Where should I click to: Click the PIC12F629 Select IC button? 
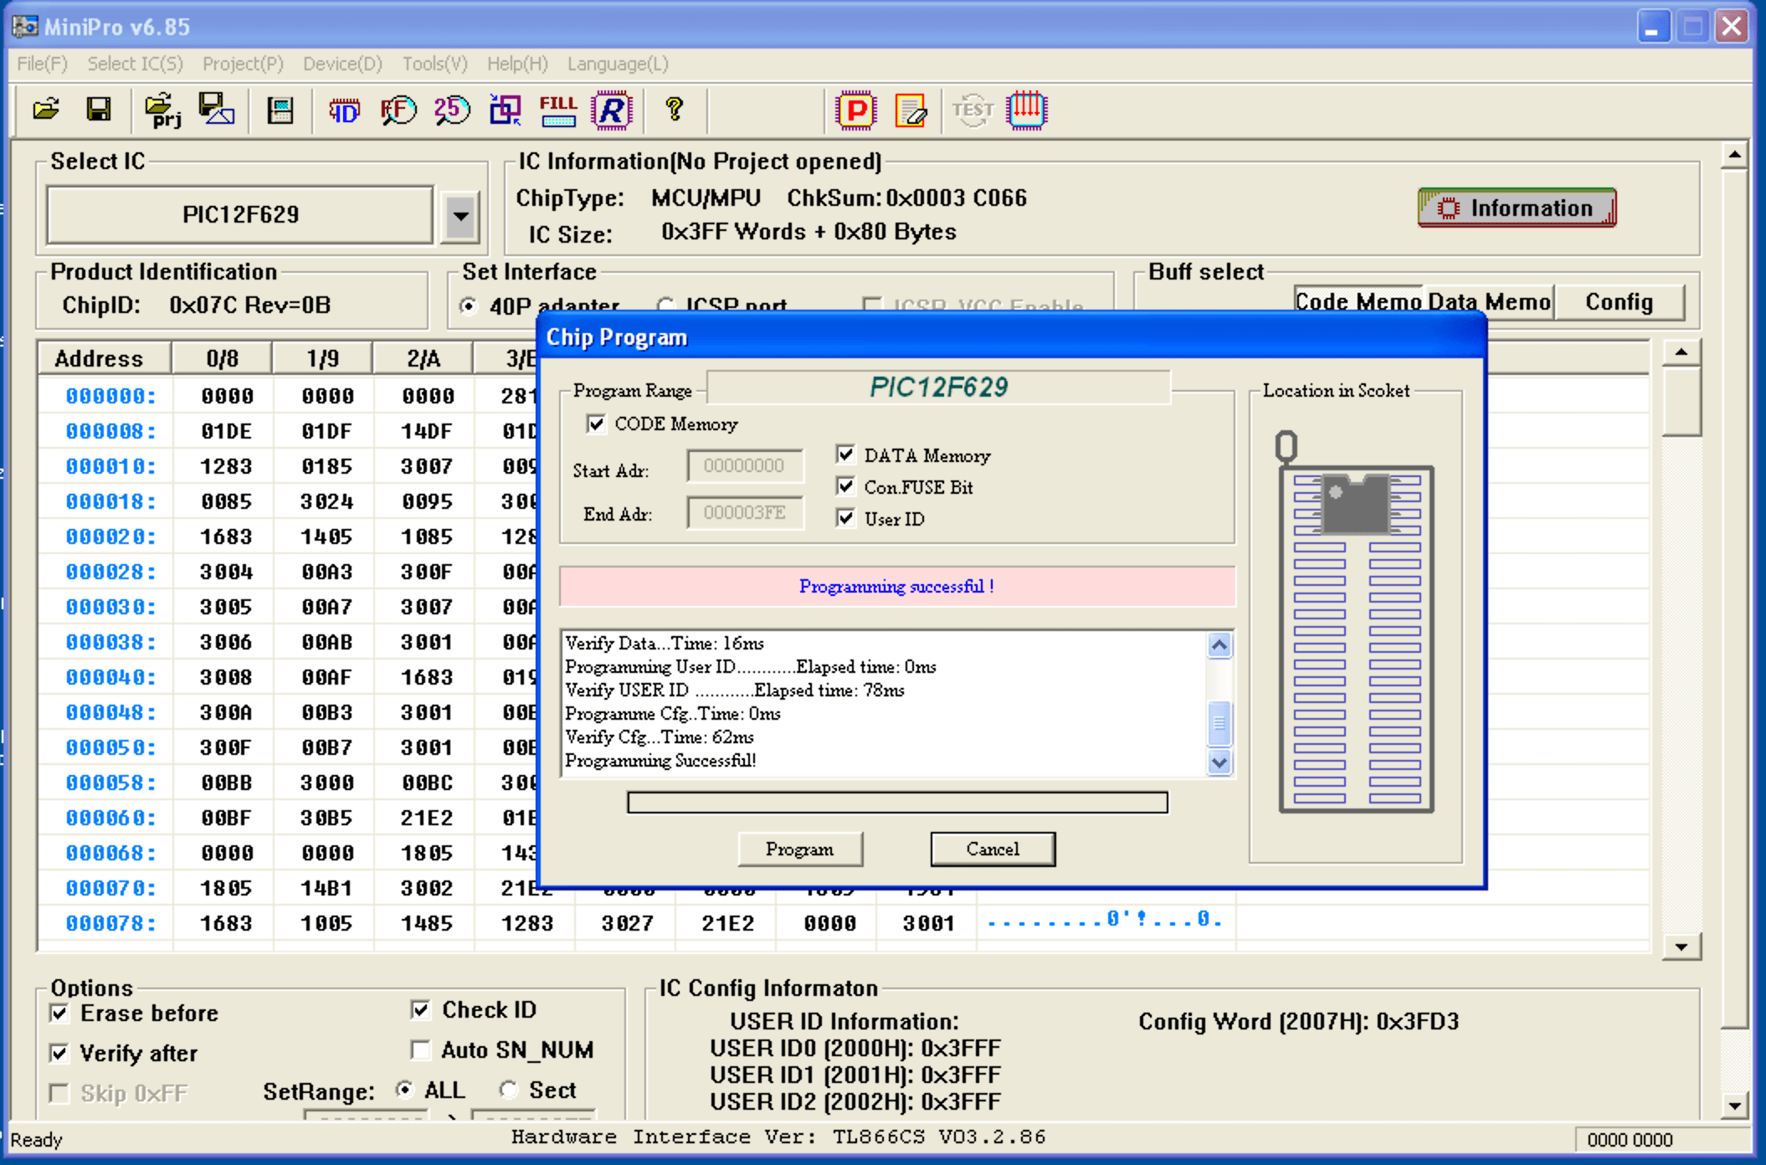pos(240,215)
